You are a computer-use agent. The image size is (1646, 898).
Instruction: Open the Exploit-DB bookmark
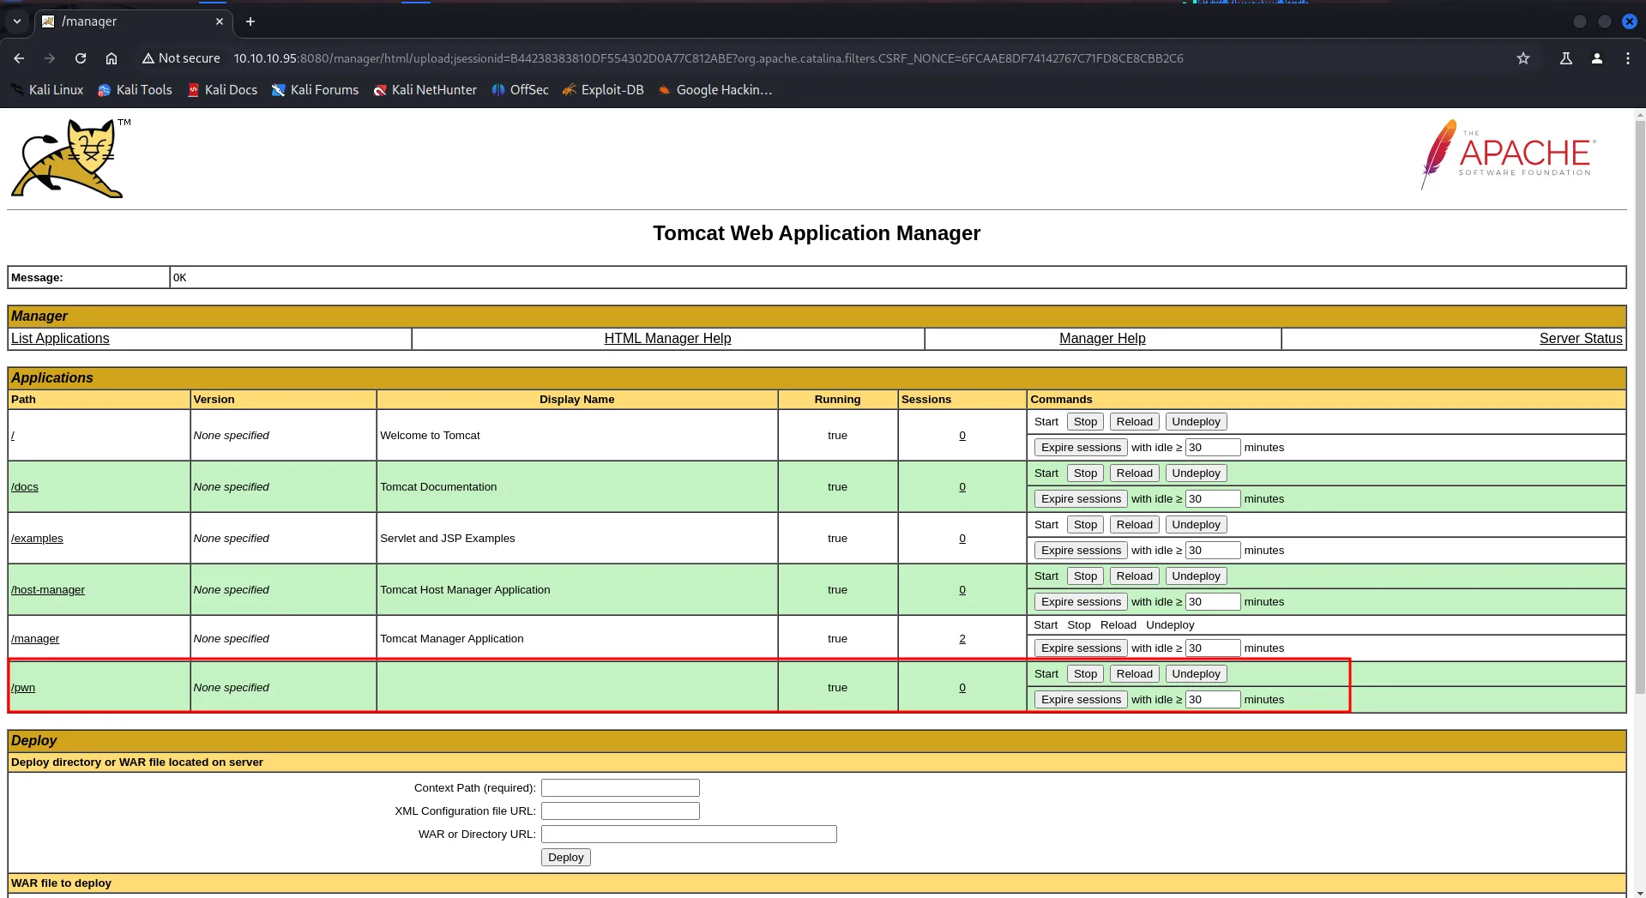tap(604, 90)
